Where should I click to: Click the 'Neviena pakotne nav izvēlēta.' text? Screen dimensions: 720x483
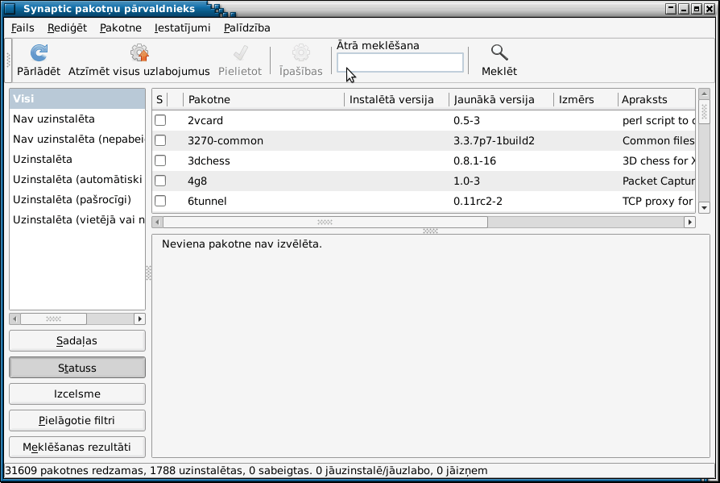[242, 244]
